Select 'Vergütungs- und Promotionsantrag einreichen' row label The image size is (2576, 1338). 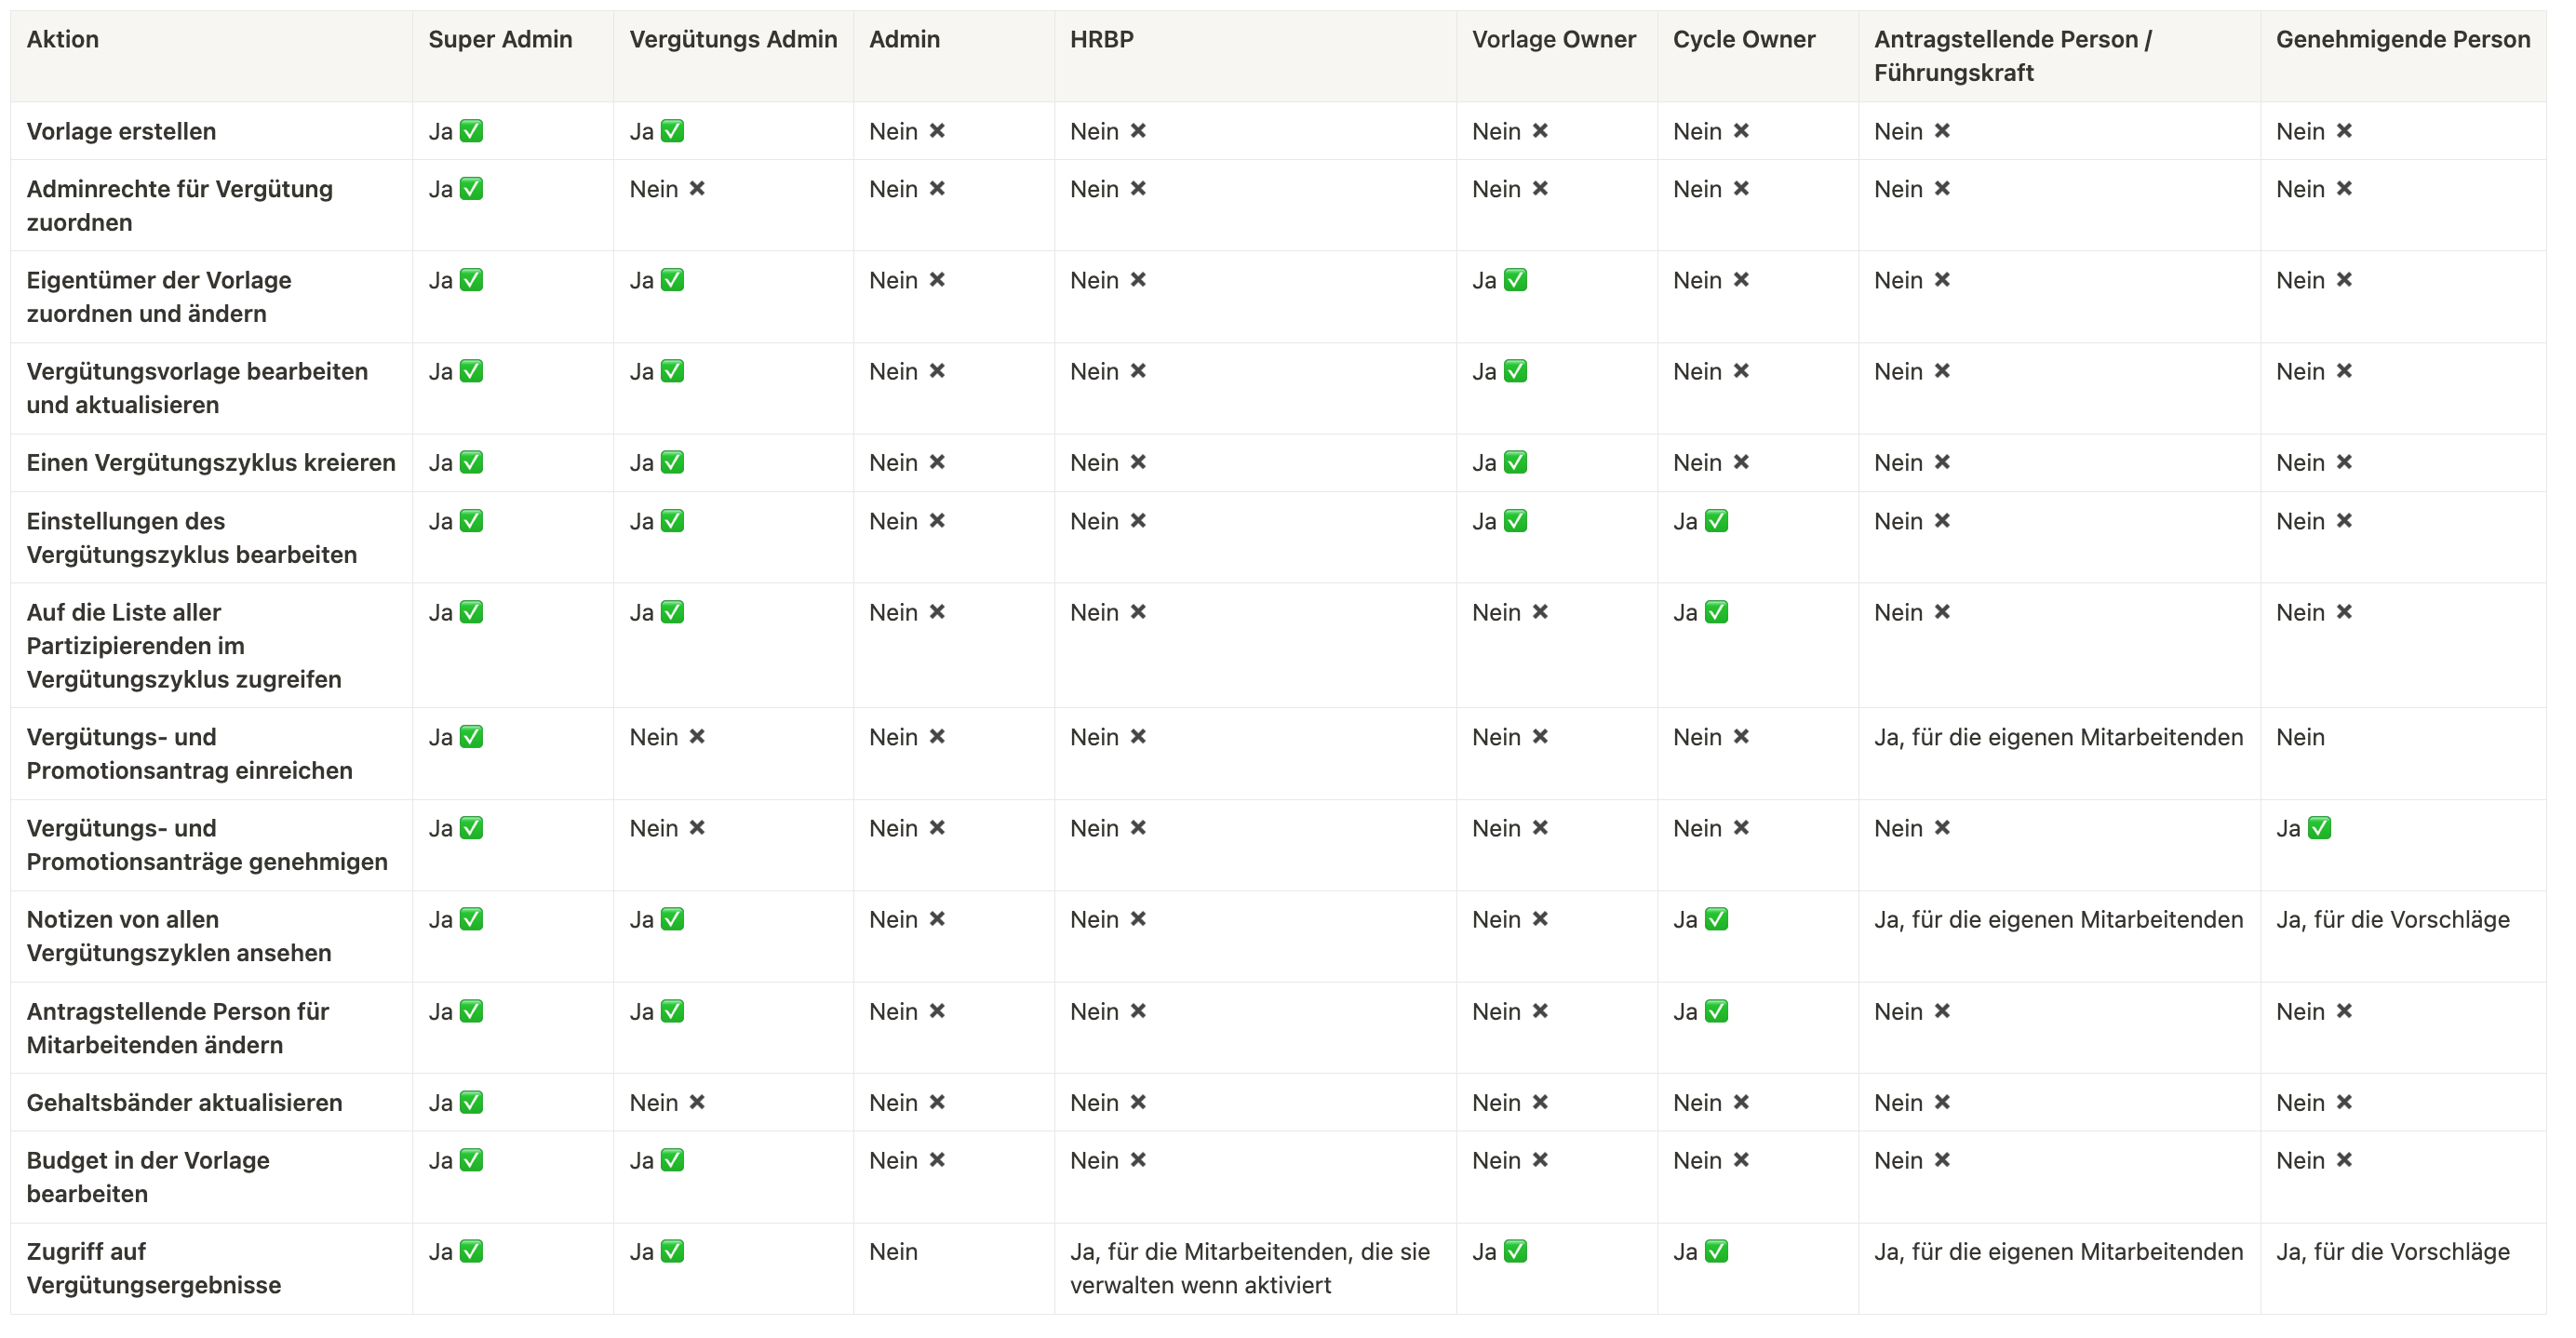coord(190,754)
